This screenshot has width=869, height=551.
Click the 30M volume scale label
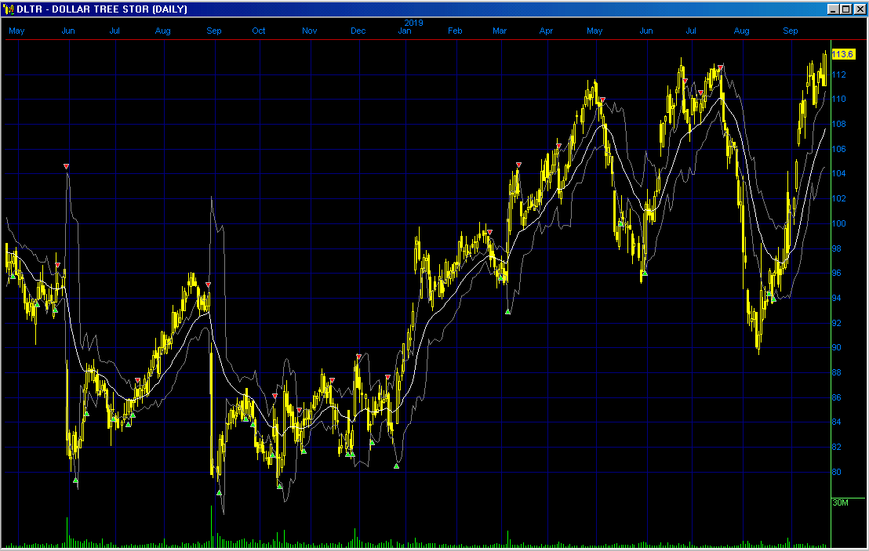coord(840,502)
